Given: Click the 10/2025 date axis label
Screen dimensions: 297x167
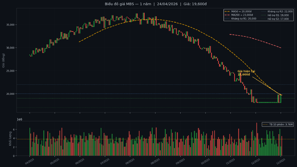Looking at the screenshot, I should coord(205,161).
